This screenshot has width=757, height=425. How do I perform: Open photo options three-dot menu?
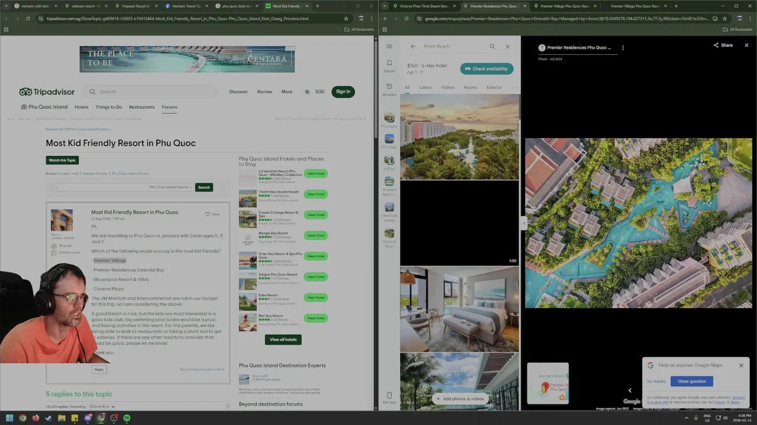[x=623, y=48]
